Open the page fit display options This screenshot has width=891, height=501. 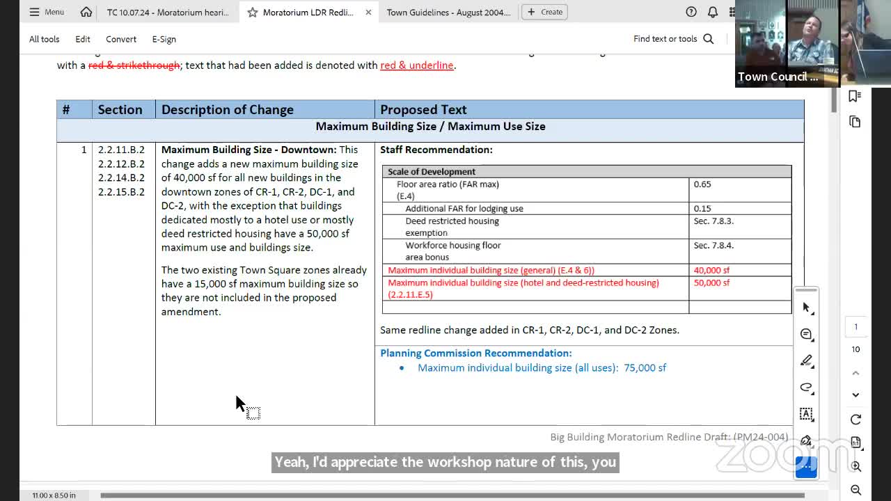tap(855, 443)
